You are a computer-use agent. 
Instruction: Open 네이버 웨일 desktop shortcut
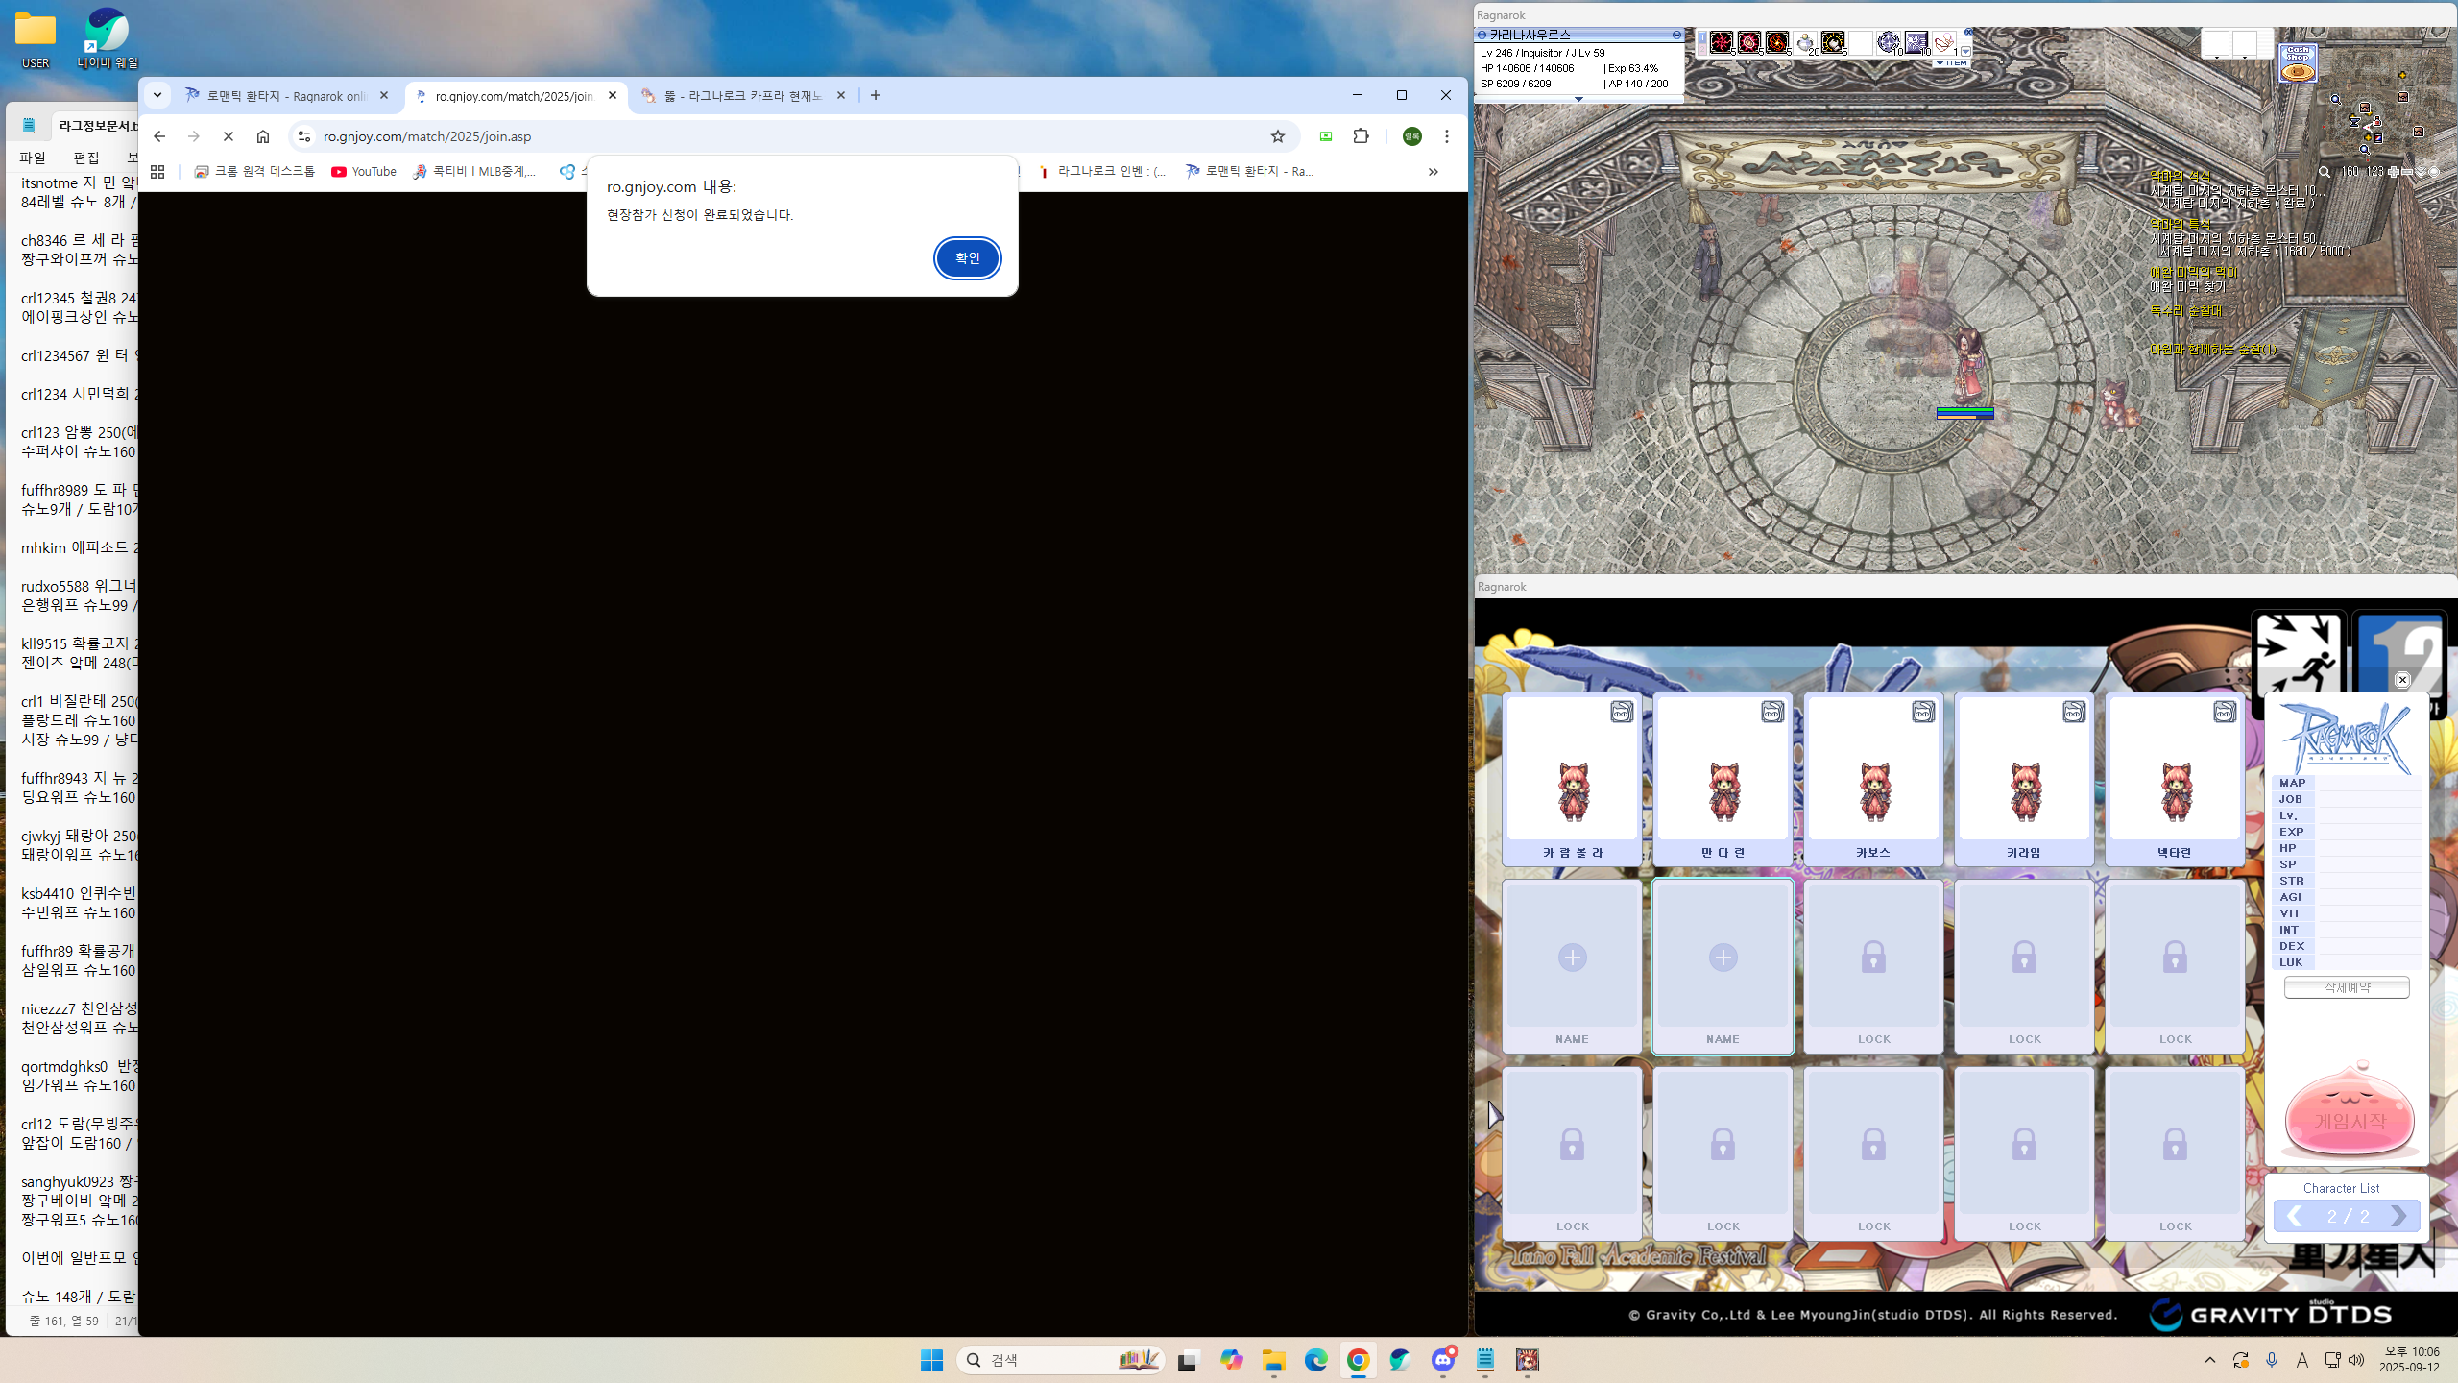point(108,39)
